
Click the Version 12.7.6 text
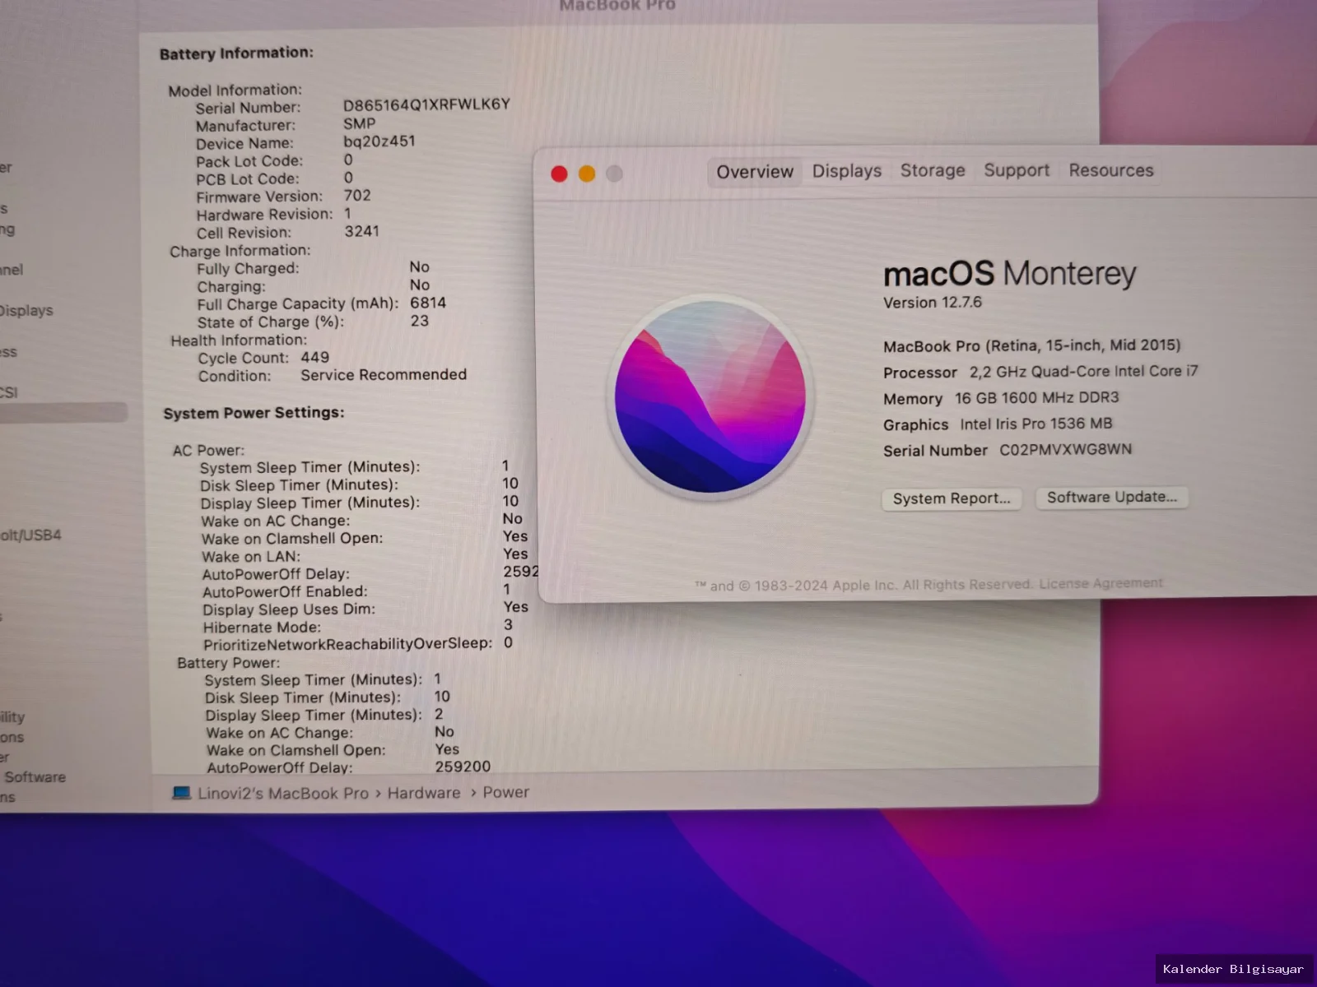[933, 303]
